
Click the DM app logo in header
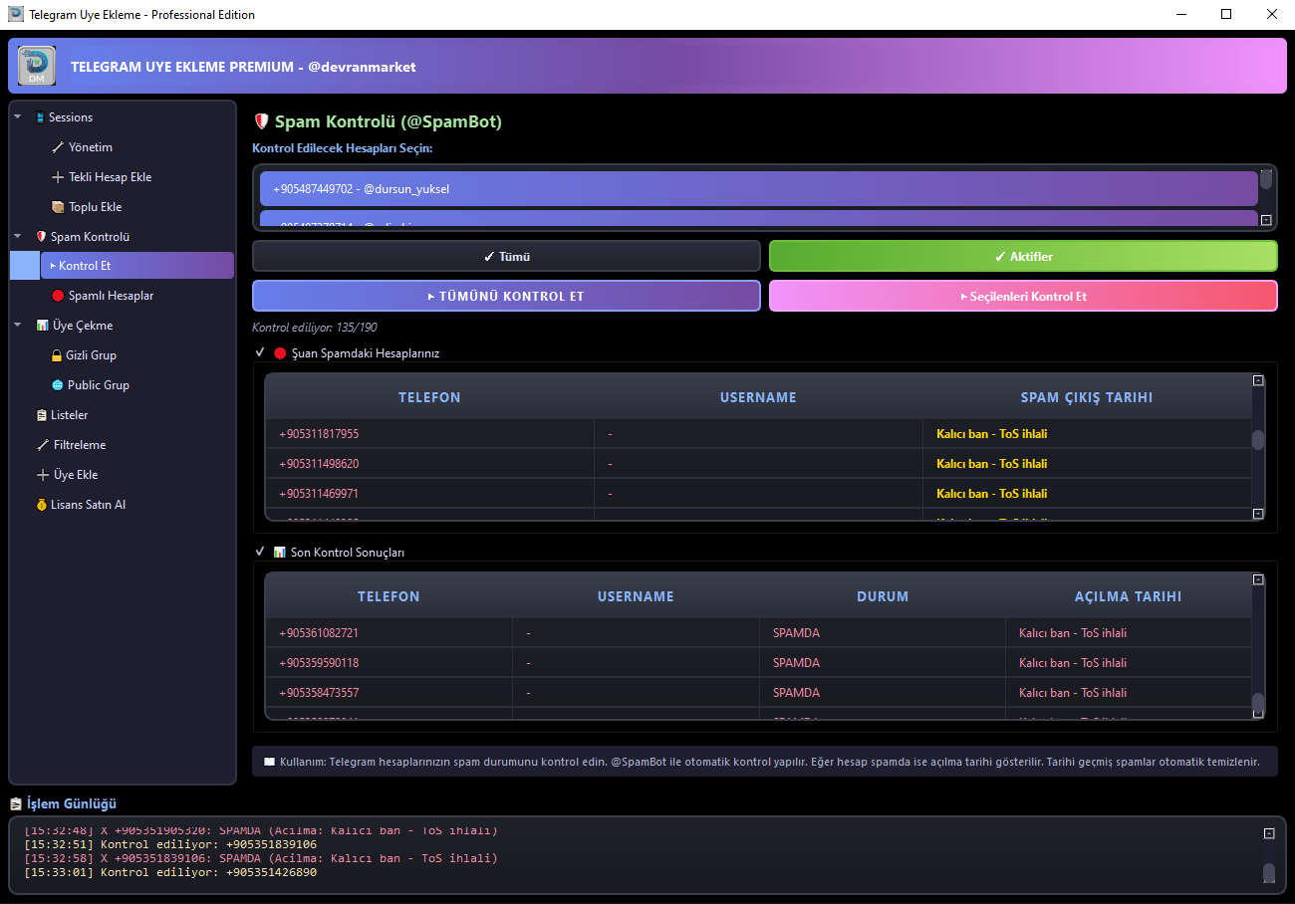[37, 66]
